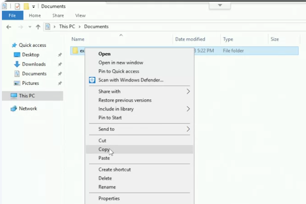Choose Copy from the context menu
Viewport: 306px width, 204px height.
tap(104, 149)
